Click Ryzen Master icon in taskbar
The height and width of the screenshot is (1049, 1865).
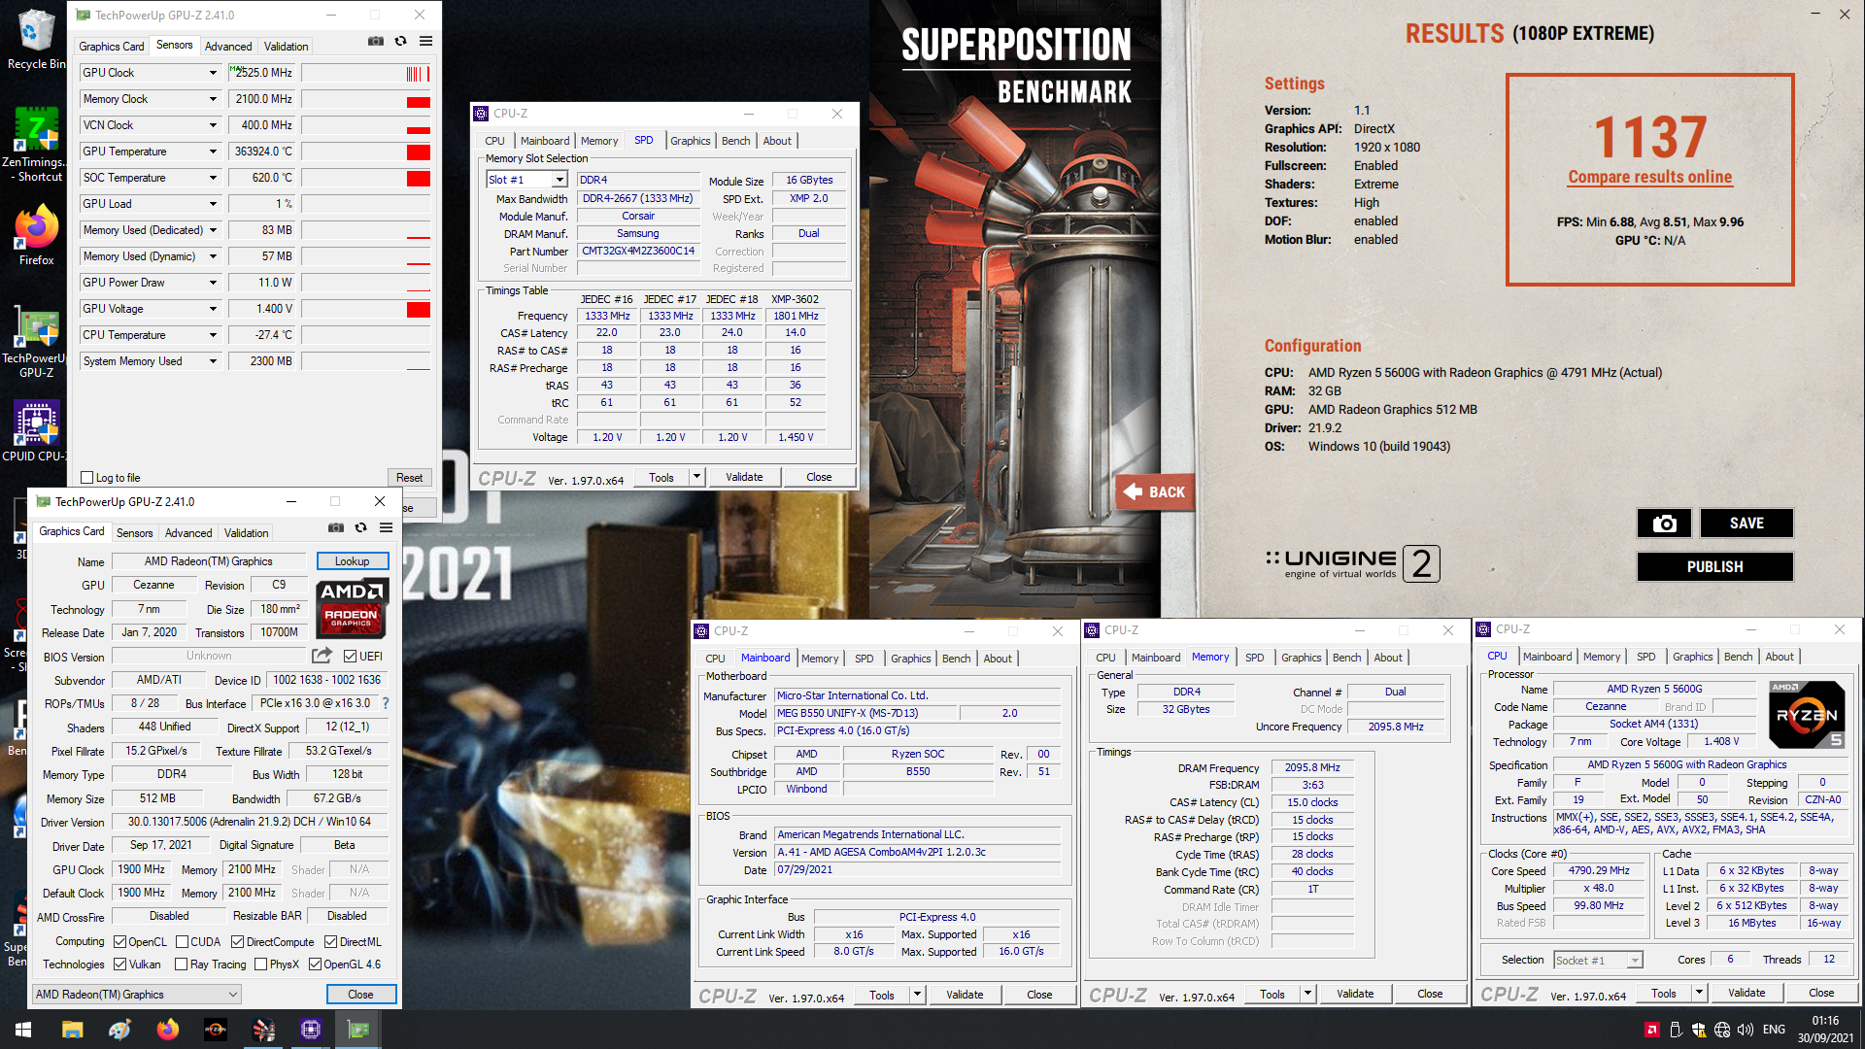coord(216,1030)
